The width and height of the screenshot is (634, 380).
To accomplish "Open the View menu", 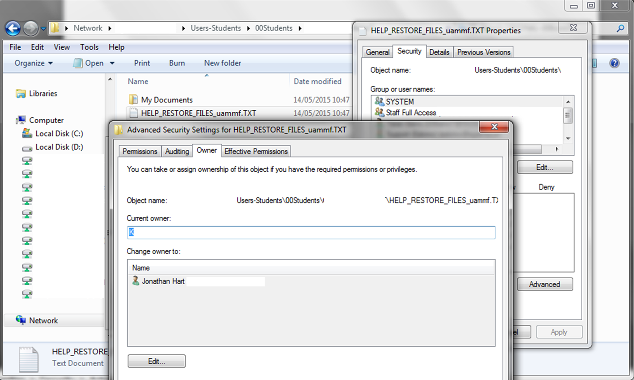I will 62,47.
